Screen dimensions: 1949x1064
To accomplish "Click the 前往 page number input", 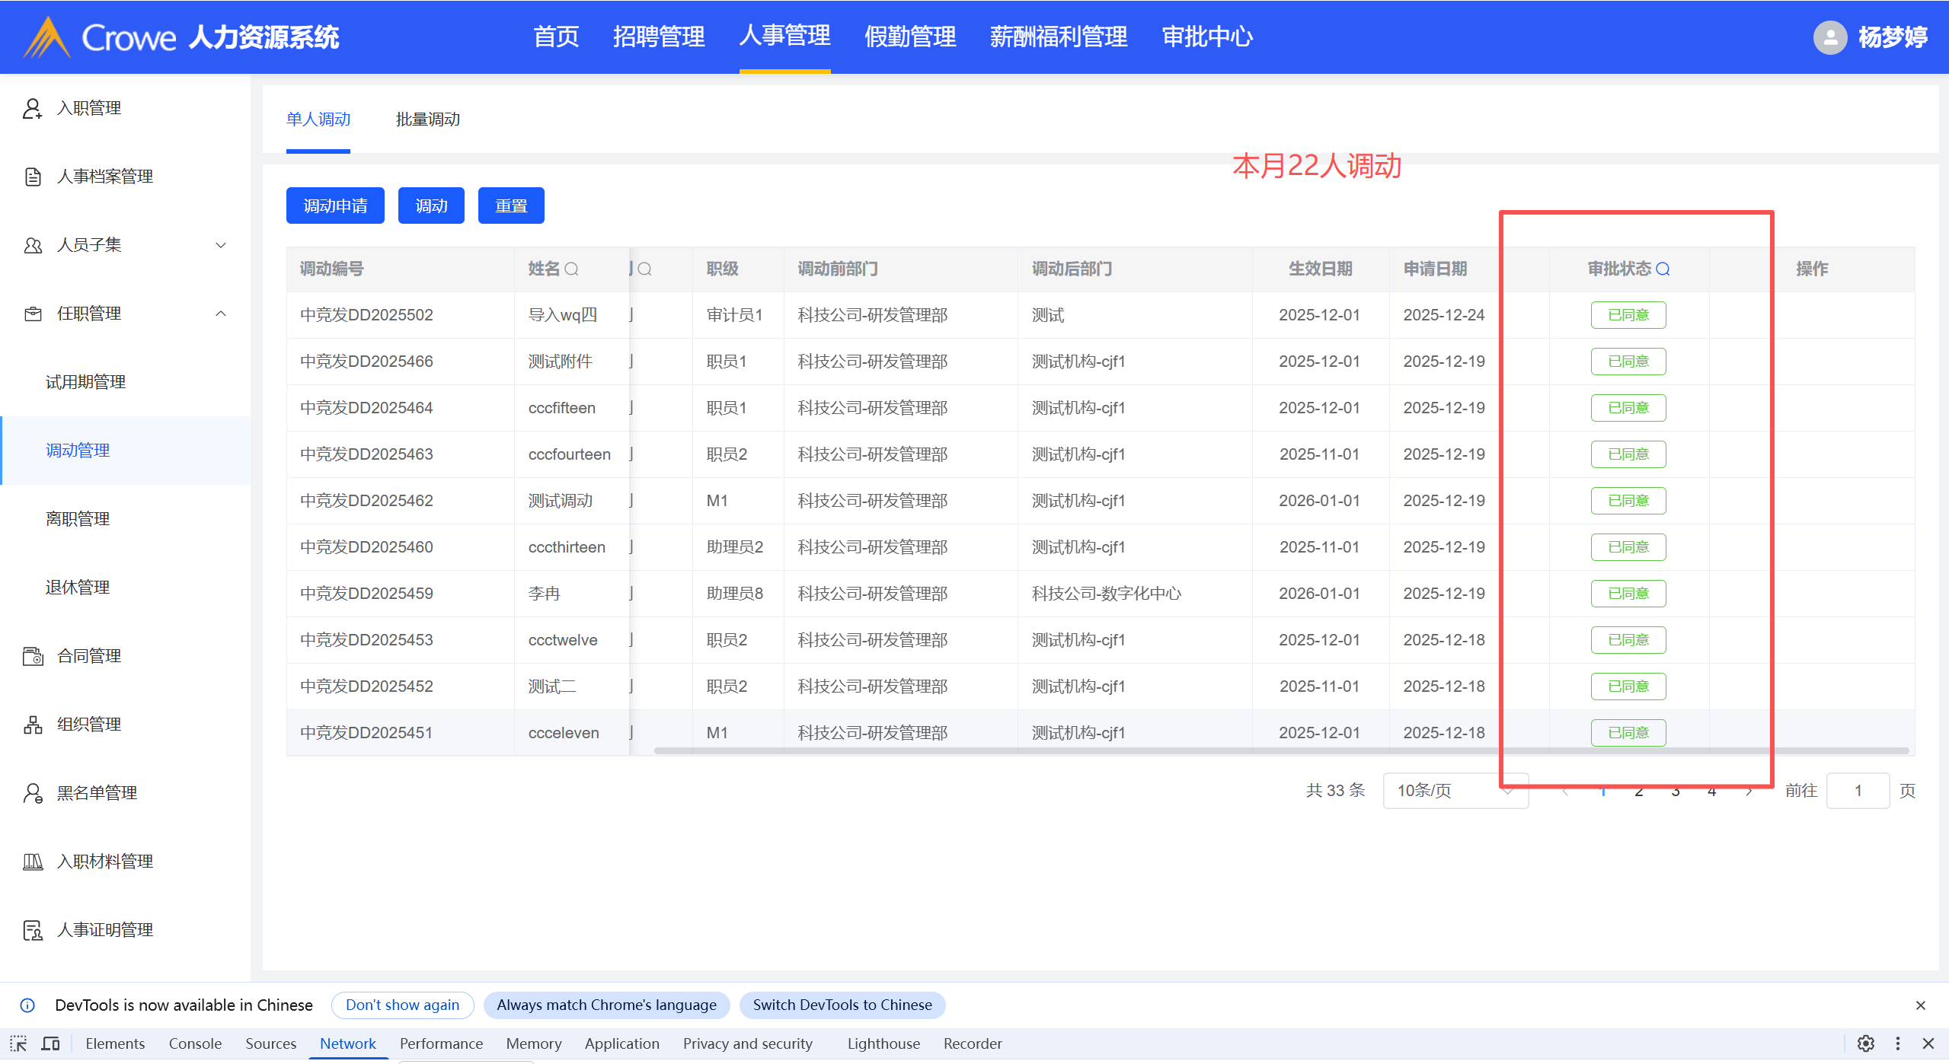I will tap(1858, 791).
